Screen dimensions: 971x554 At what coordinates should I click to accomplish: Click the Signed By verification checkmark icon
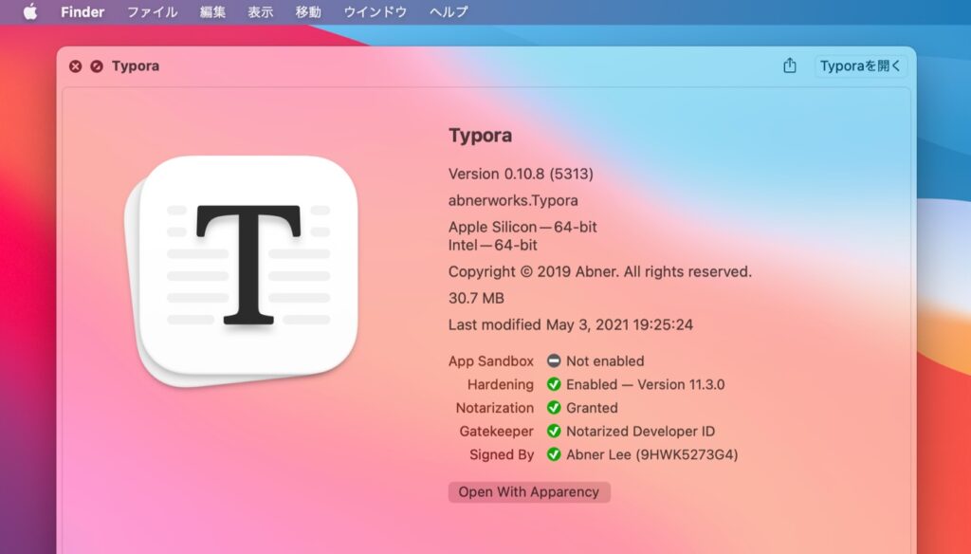(x=556, y=454)
